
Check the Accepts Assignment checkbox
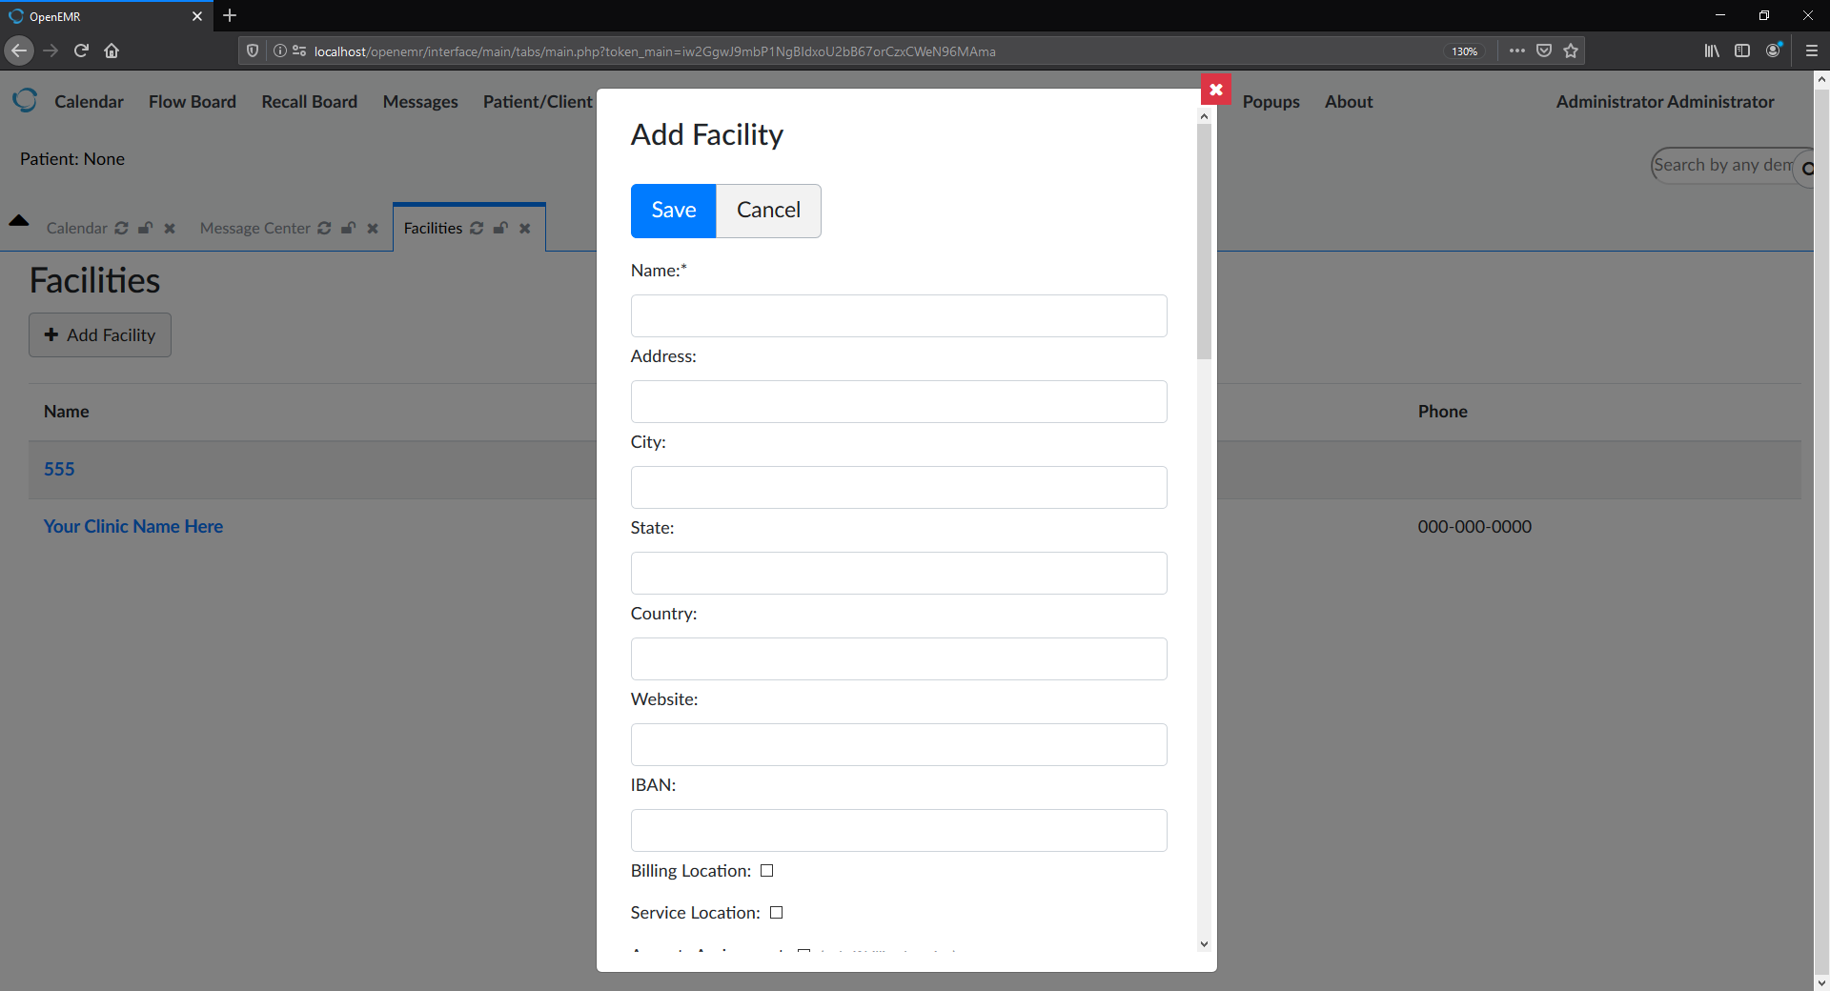pyautogui.click(x=803, y=953)
